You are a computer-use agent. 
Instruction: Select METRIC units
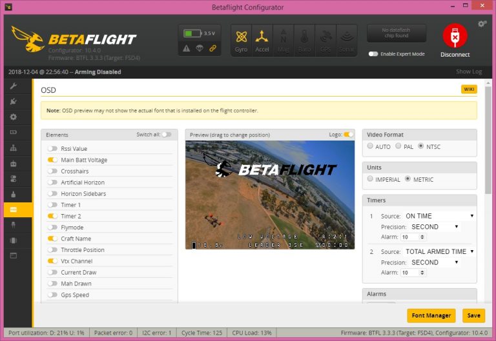408,179
